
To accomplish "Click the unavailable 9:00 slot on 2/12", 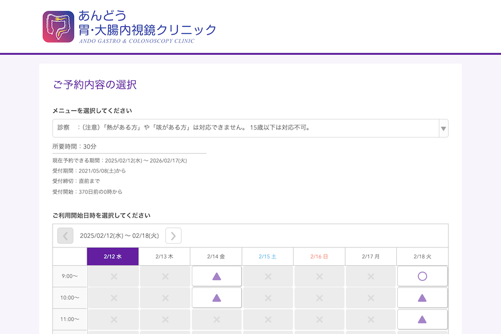I will pyautogui.click(x=113, y=276).
